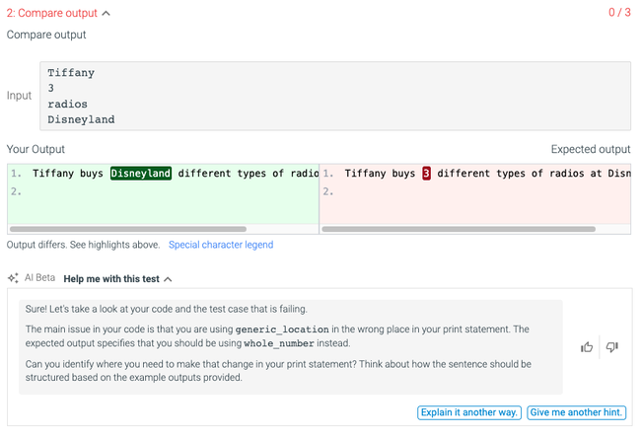The height and width of the screenshot is (438, 641).
Task: Collapse the "2: Compare output" section
Action: click(106, 13)
